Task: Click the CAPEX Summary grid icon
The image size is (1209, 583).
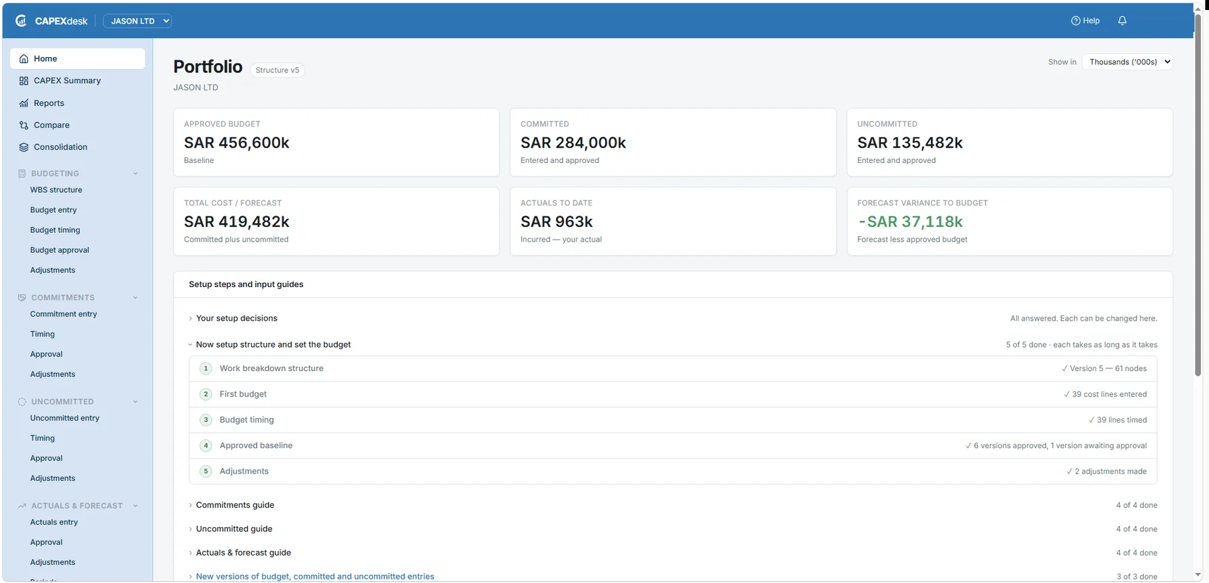Action: click(24, 81)
